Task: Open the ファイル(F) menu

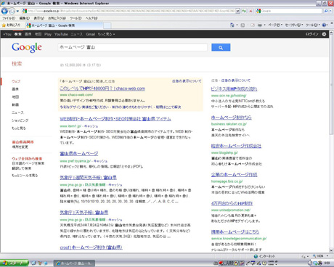Action: 9,18
